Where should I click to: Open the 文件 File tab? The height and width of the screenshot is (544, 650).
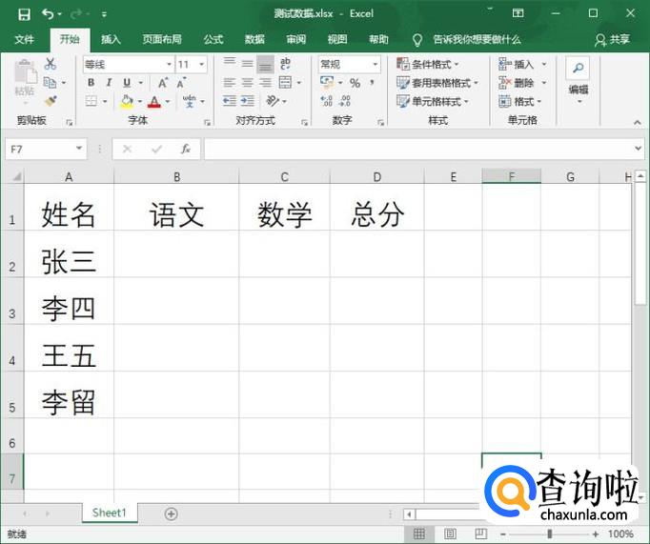(x=24, y=39)
